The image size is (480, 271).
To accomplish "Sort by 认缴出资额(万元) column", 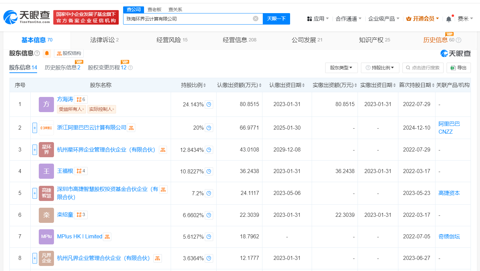I will pos(239,85).
